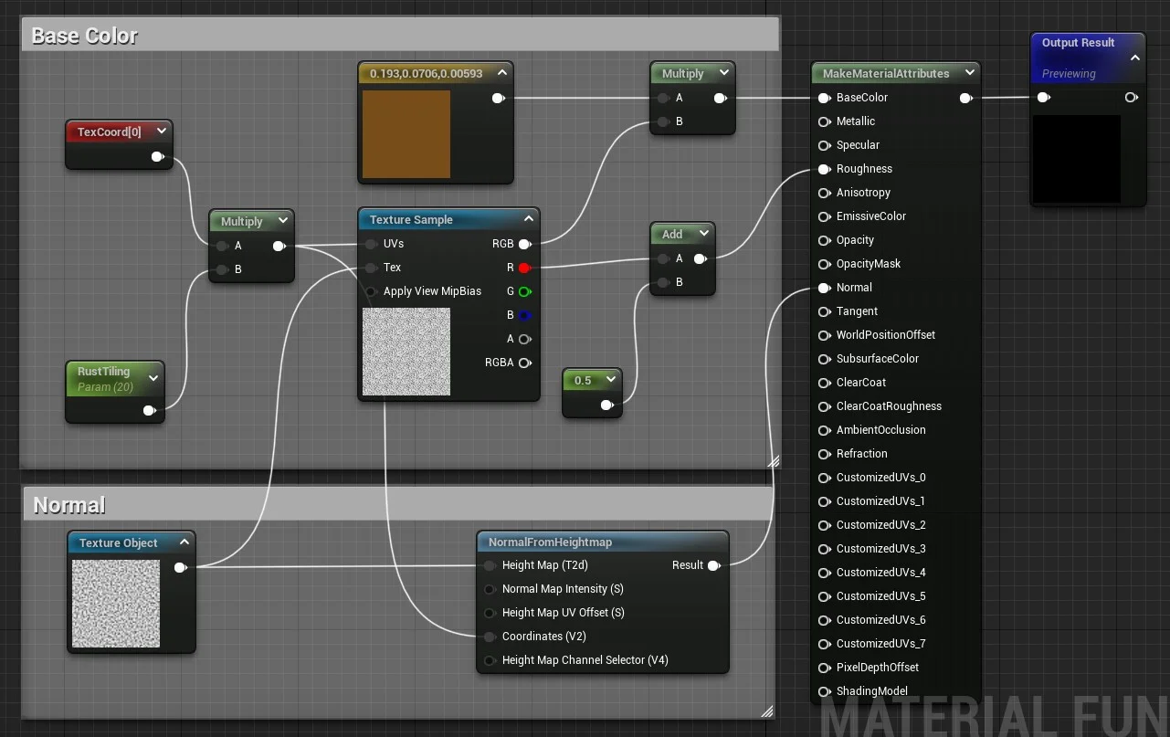Viewport: 1170px width, 737px height.
Task: Click the Opacity input pin
Action: click(x=824, y=240)
